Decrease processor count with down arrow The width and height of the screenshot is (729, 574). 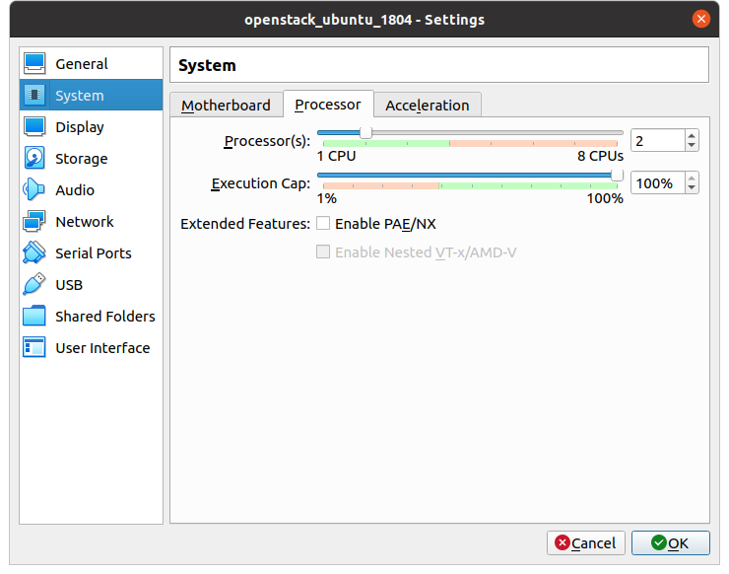point(692,145)
